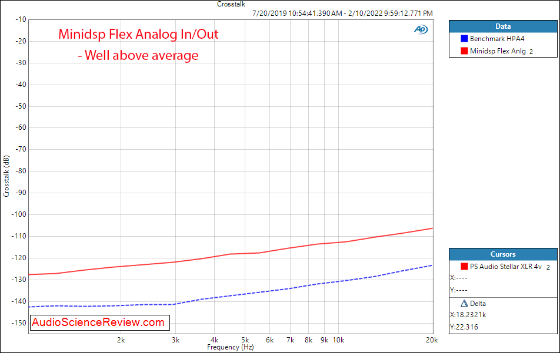Click the Delta label in Cursors panel
The width and height of the screenshot is (560, 353).
point(478,304)
